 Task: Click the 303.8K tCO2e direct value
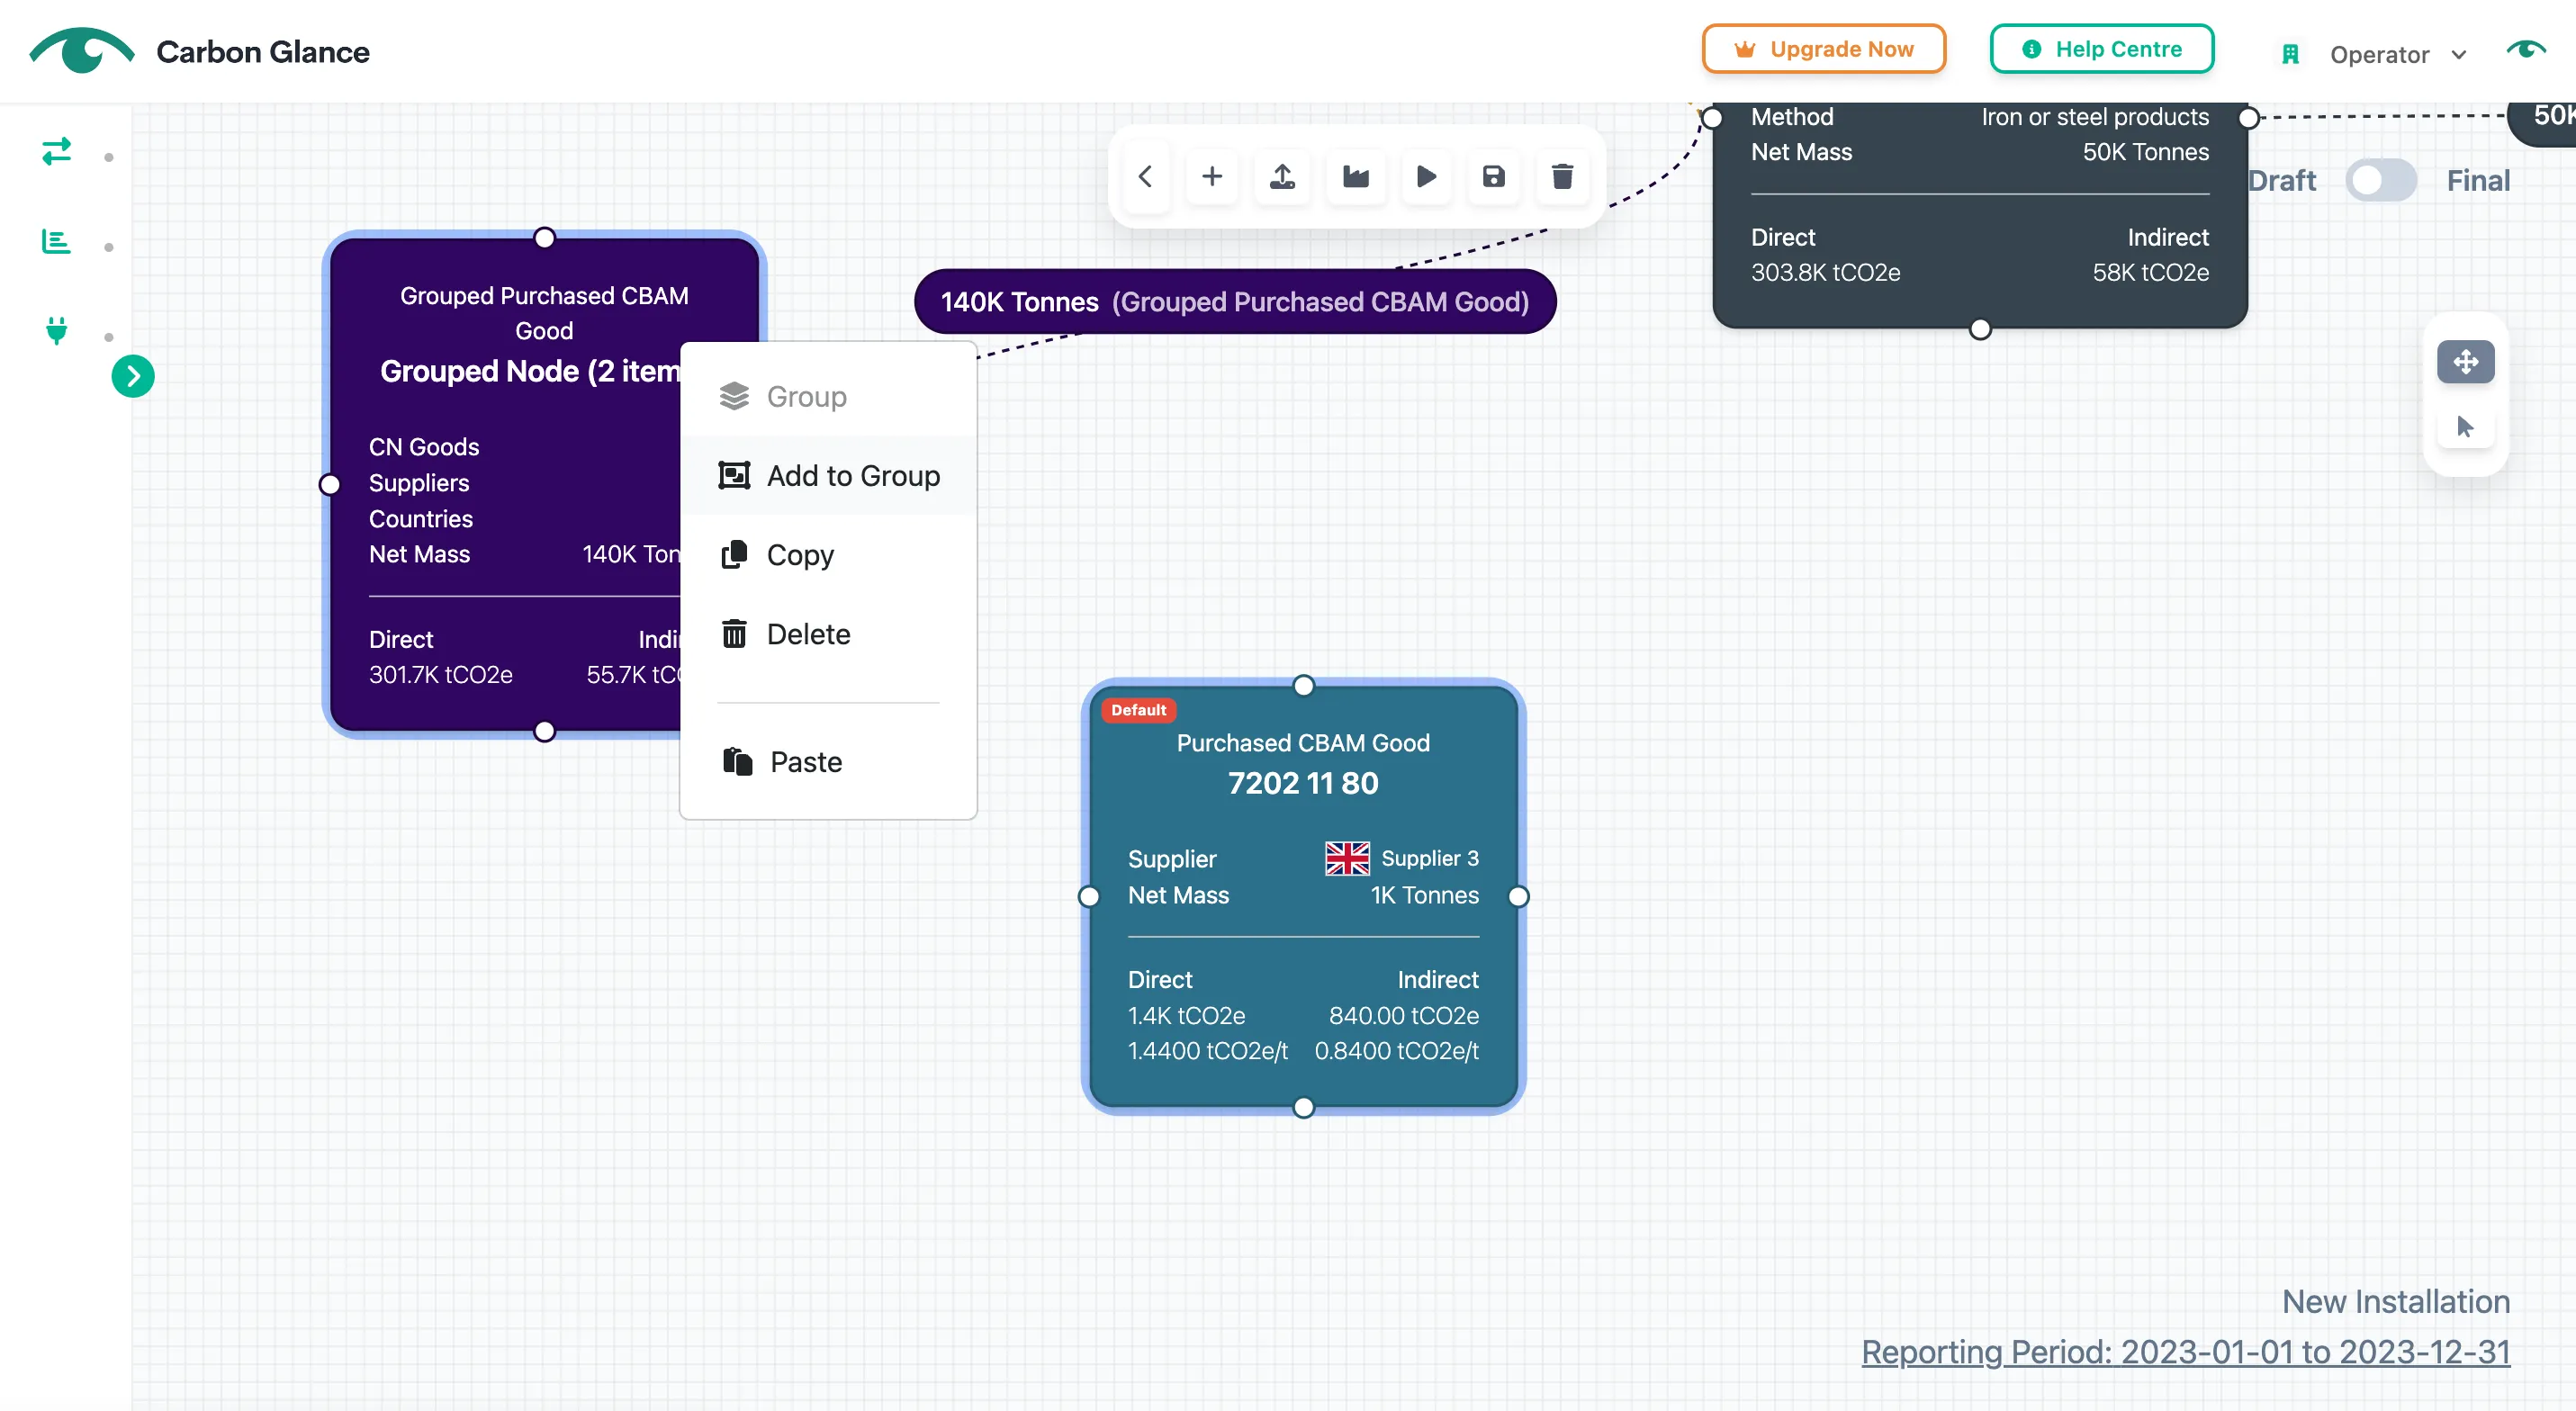pyautogui.click(x=1825, y=273)
